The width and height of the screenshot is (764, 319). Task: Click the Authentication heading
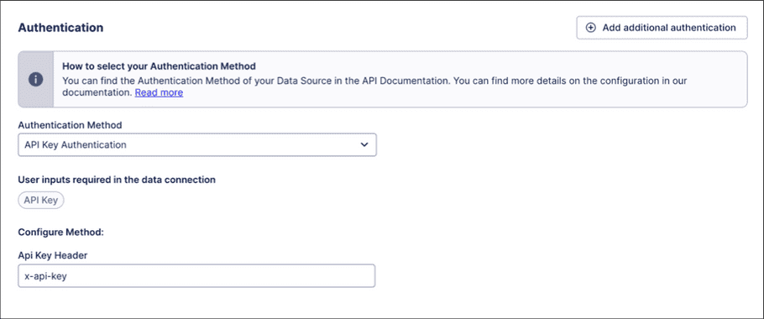coord(60,28)
